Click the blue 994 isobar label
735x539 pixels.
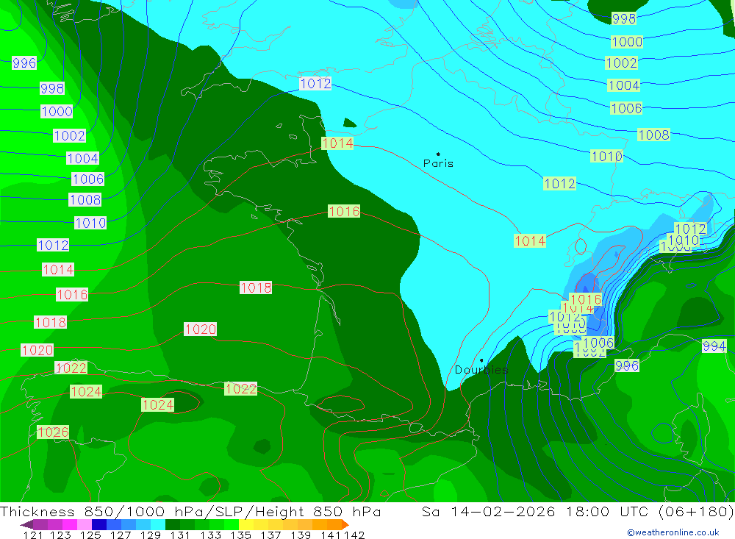click(714, 346)
